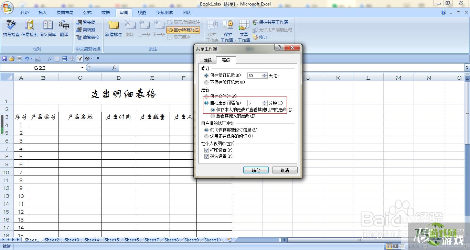Click in the update interval field showing 5

[255, 103]
